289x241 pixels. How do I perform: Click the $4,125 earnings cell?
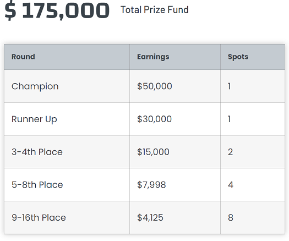tap(175, 217)
